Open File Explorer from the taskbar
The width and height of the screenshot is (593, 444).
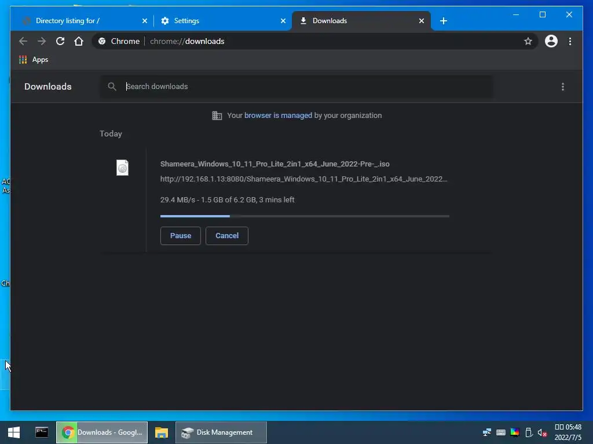click(x=162, y=432)
